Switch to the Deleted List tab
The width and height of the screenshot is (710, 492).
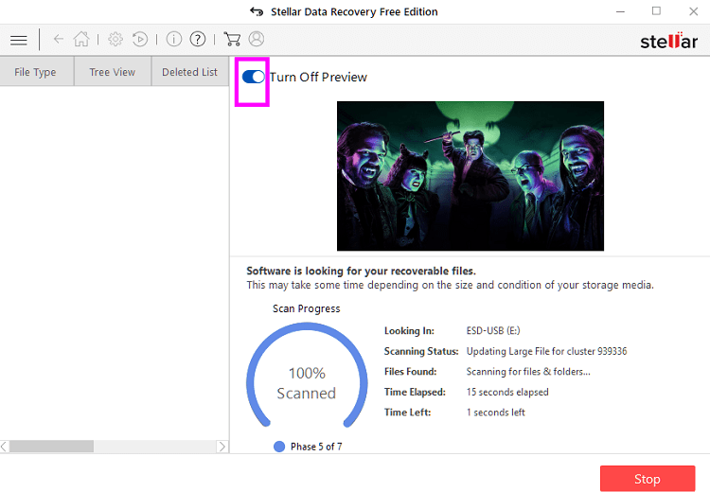(189, 72)
